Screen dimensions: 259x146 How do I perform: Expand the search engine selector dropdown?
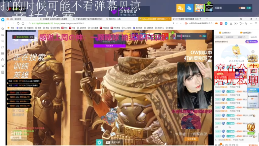click(188, 23)
